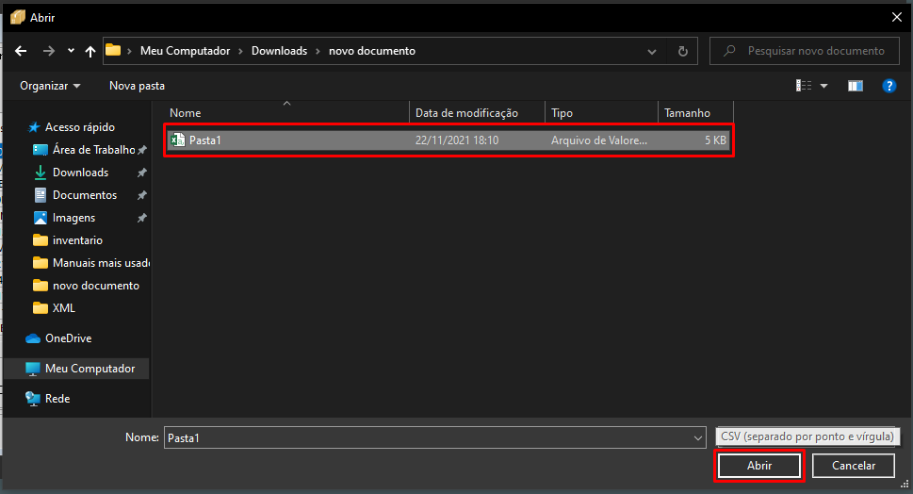Open Documentos in the sidebar
Image resolution: width=913 pixels, height=494 pixels.
(x=85, y=195)
